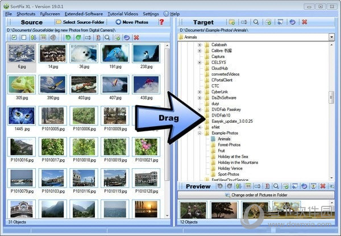341x236 pixels.
Task: Click Select Source-Folder button
Action: (81, 22)
